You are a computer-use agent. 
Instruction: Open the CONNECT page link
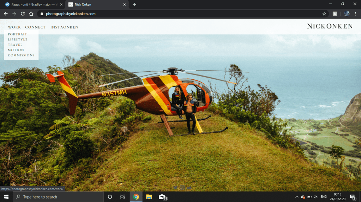[x=36, y=27]
